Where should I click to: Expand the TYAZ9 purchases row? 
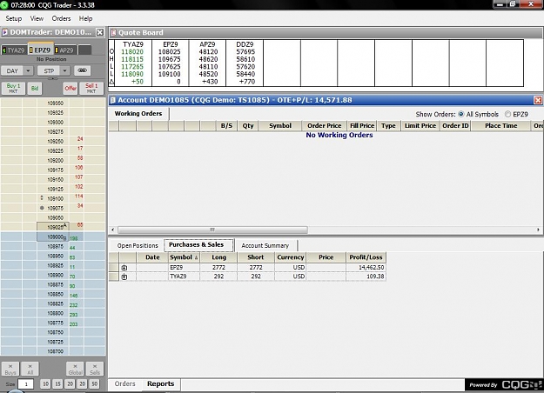[x=124, y=276]
